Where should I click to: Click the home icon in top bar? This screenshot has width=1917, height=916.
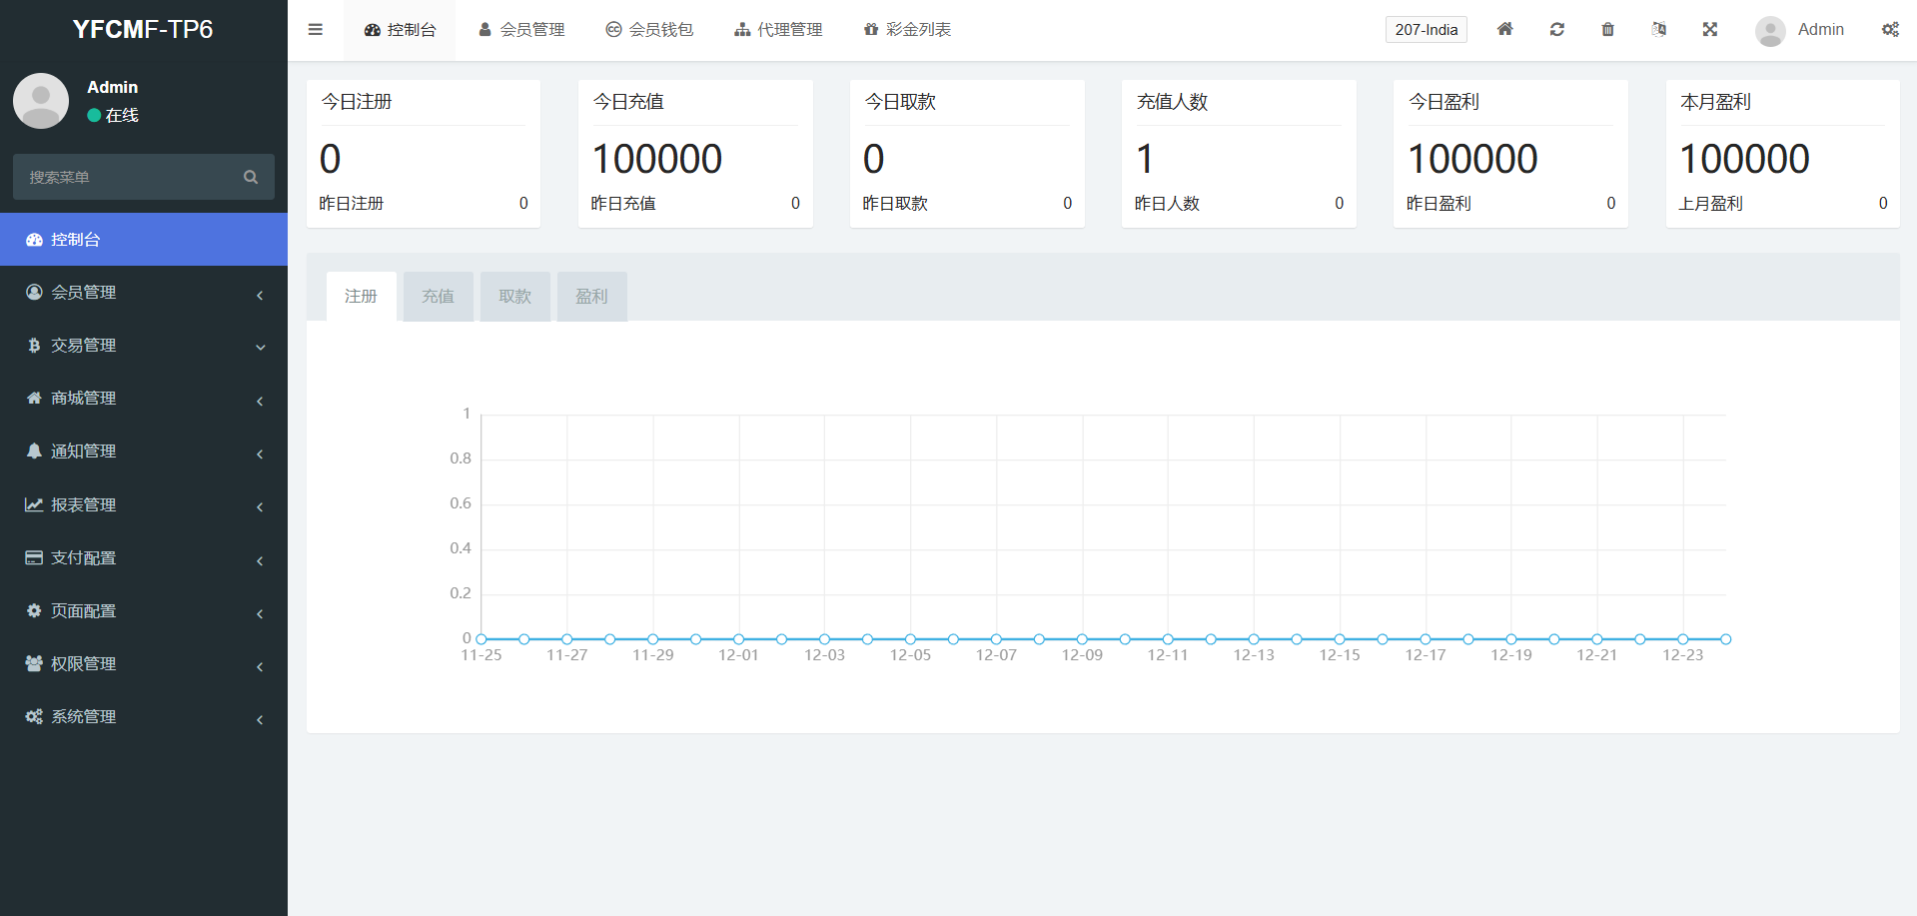[1504, 30]
